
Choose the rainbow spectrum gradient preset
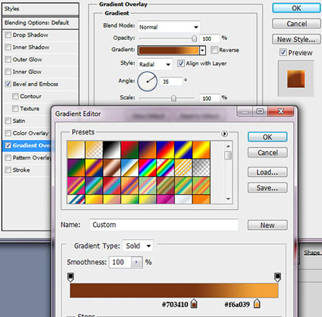pos(147,167)
